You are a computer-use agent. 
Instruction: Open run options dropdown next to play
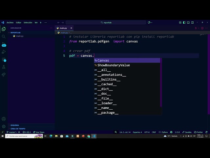pos(199,28)
